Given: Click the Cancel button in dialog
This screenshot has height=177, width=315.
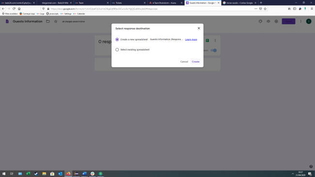Looking at the screenshot, I should (184, 61).
